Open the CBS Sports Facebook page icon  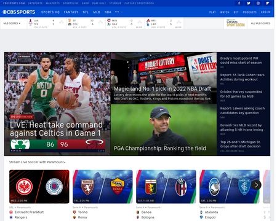[x=239, y=3]
